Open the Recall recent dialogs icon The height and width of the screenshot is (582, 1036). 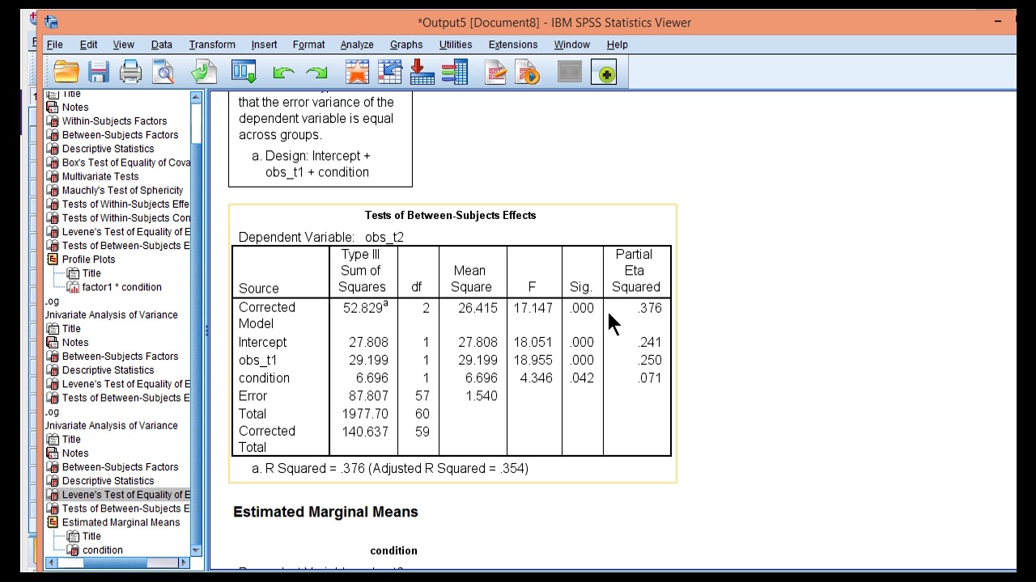pos(244,74)
